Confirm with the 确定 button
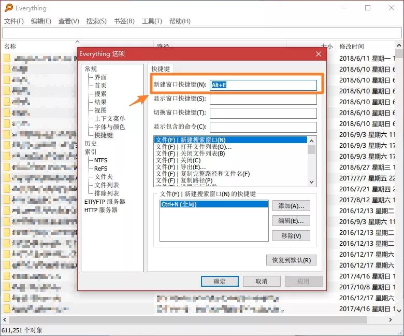 coord(220,281)
